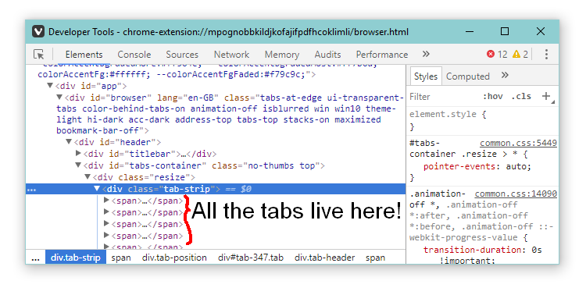Select div.tab-strip in the breadcrumb bar
This screenshot has width=586, height=295.
tap(76, 258)
